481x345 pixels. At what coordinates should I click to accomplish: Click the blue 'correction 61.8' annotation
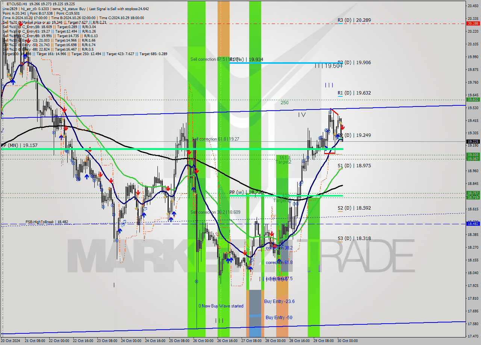(279, 262)
